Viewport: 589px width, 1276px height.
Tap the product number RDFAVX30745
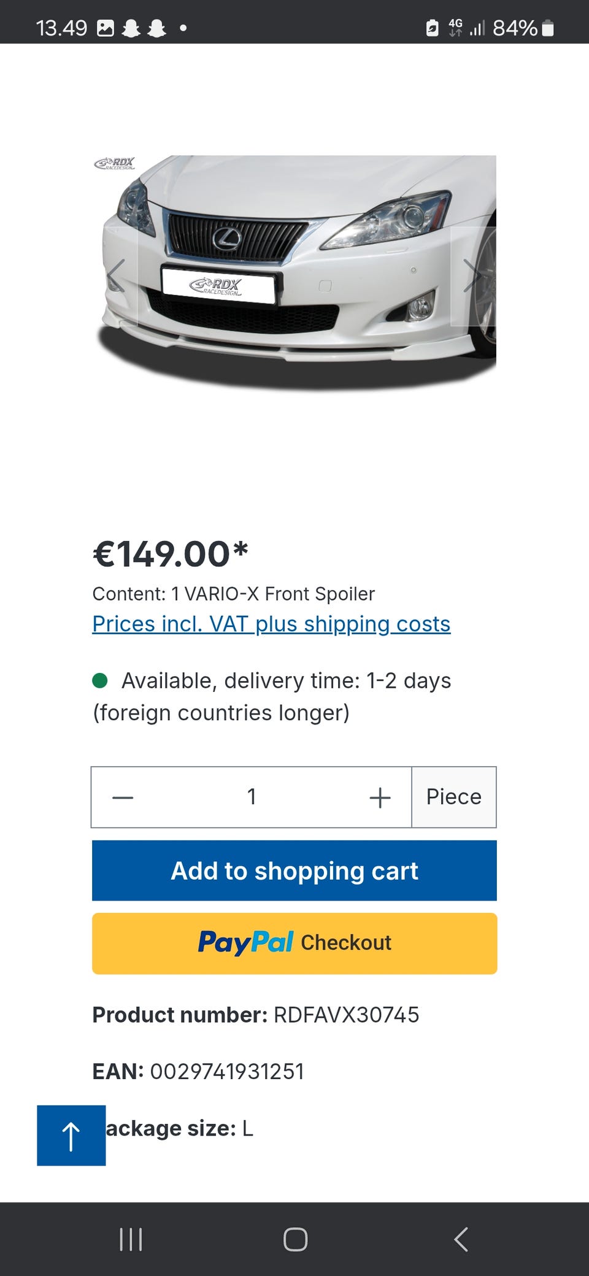click(346, 1015)
